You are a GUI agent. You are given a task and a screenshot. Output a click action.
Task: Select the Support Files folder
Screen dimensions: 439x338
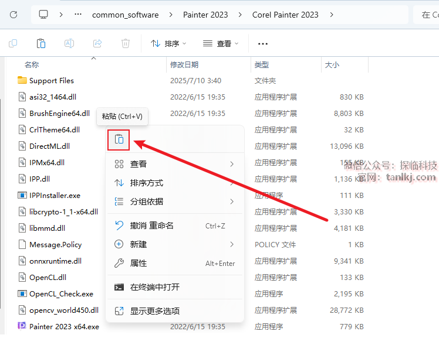tap(52, 81)
